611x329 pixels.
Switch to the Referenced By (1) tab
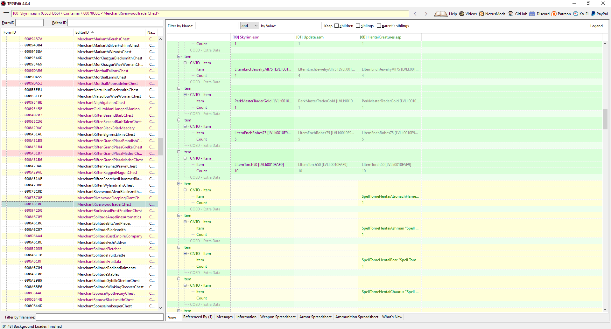(x=198, y=317)
